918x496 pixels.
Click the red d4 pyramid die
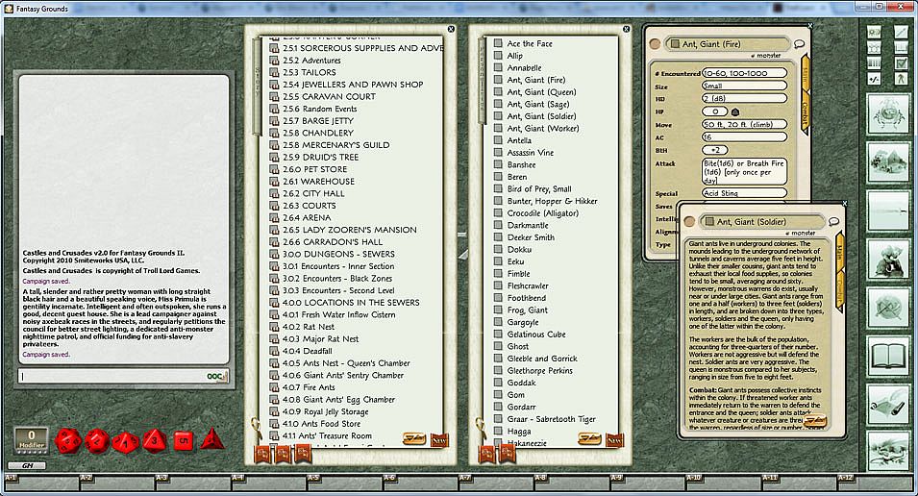pos(212,440)
